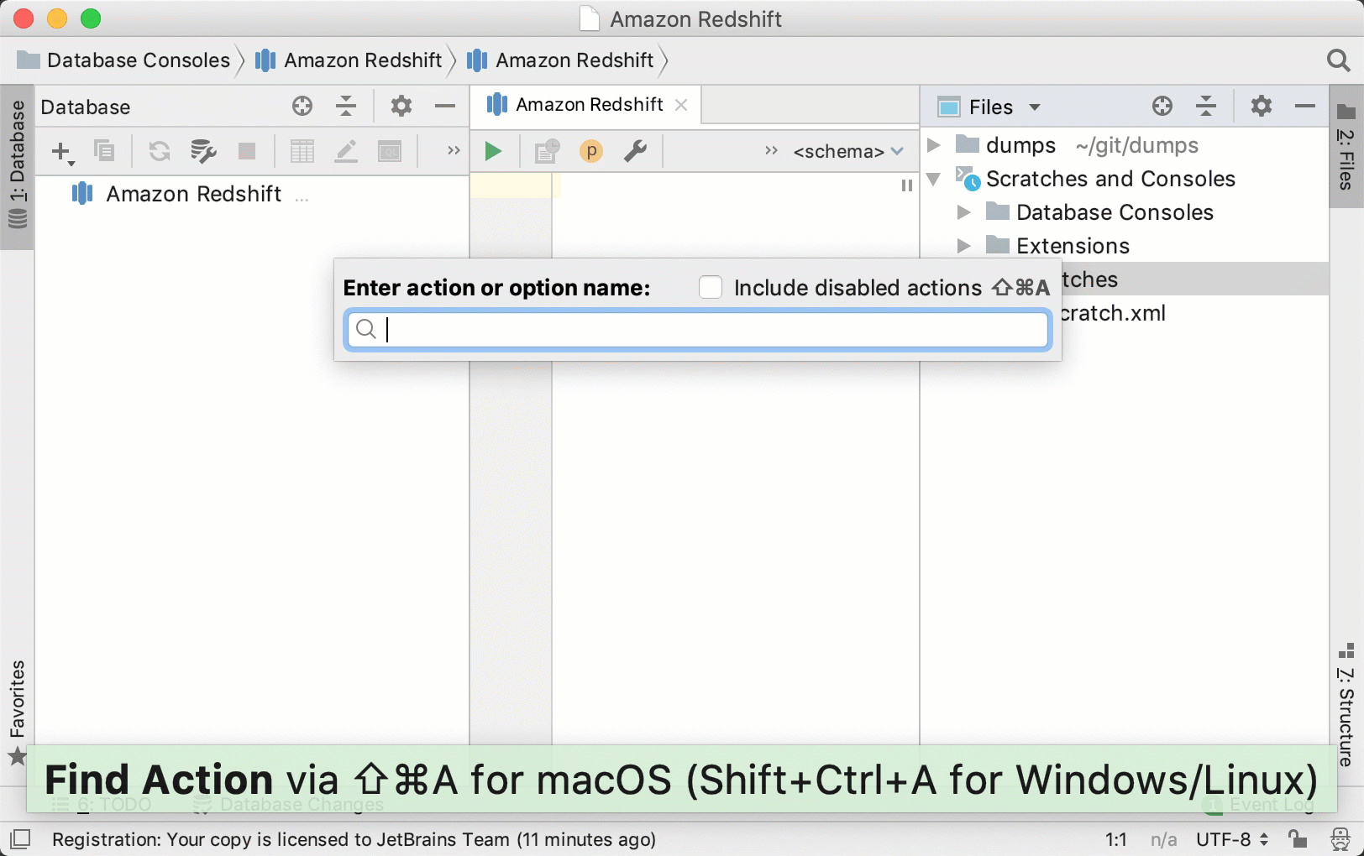
Task: Open the Z: Structure side tab
Action: (x=1346, y=703)
